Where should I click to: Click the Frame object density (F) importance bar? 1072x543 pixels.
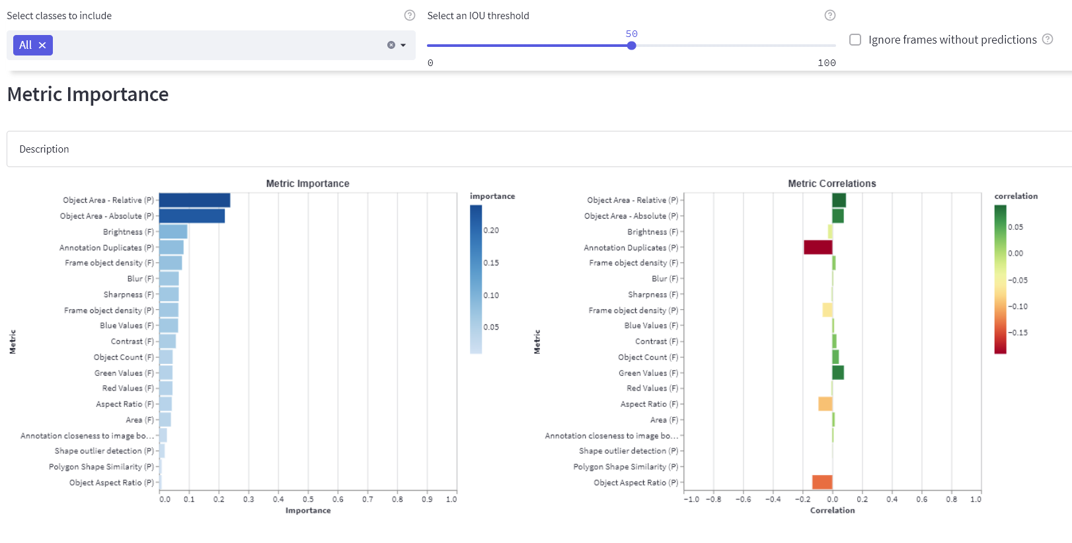click(x=171, y=263)
